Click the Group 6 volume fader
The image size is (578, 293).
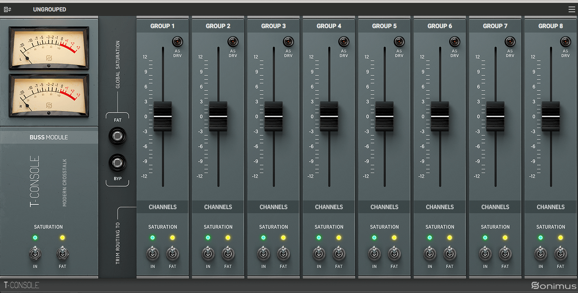439,116
